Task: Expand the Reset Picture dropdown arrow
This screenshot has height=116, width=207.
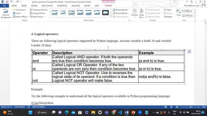Action: (x=45, y=17)
